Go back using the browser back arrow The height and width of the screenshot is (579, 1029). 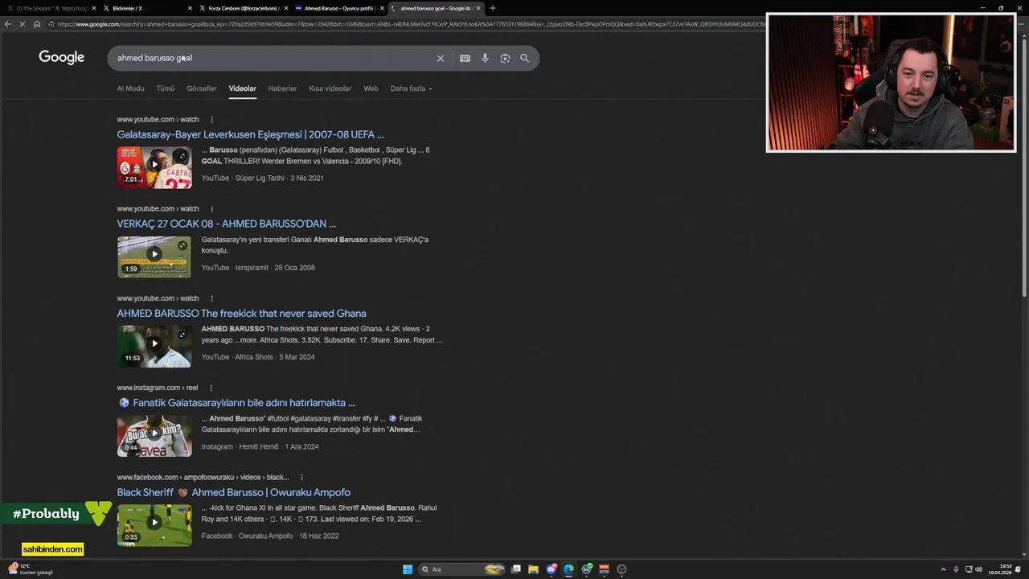click(7, 24)
